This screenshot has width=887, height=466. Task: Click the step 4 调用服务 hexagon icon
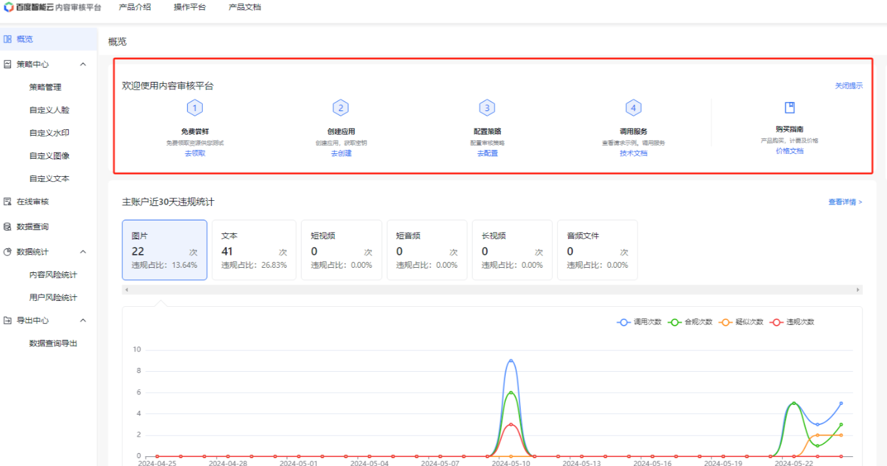click(x=633, y=108)
